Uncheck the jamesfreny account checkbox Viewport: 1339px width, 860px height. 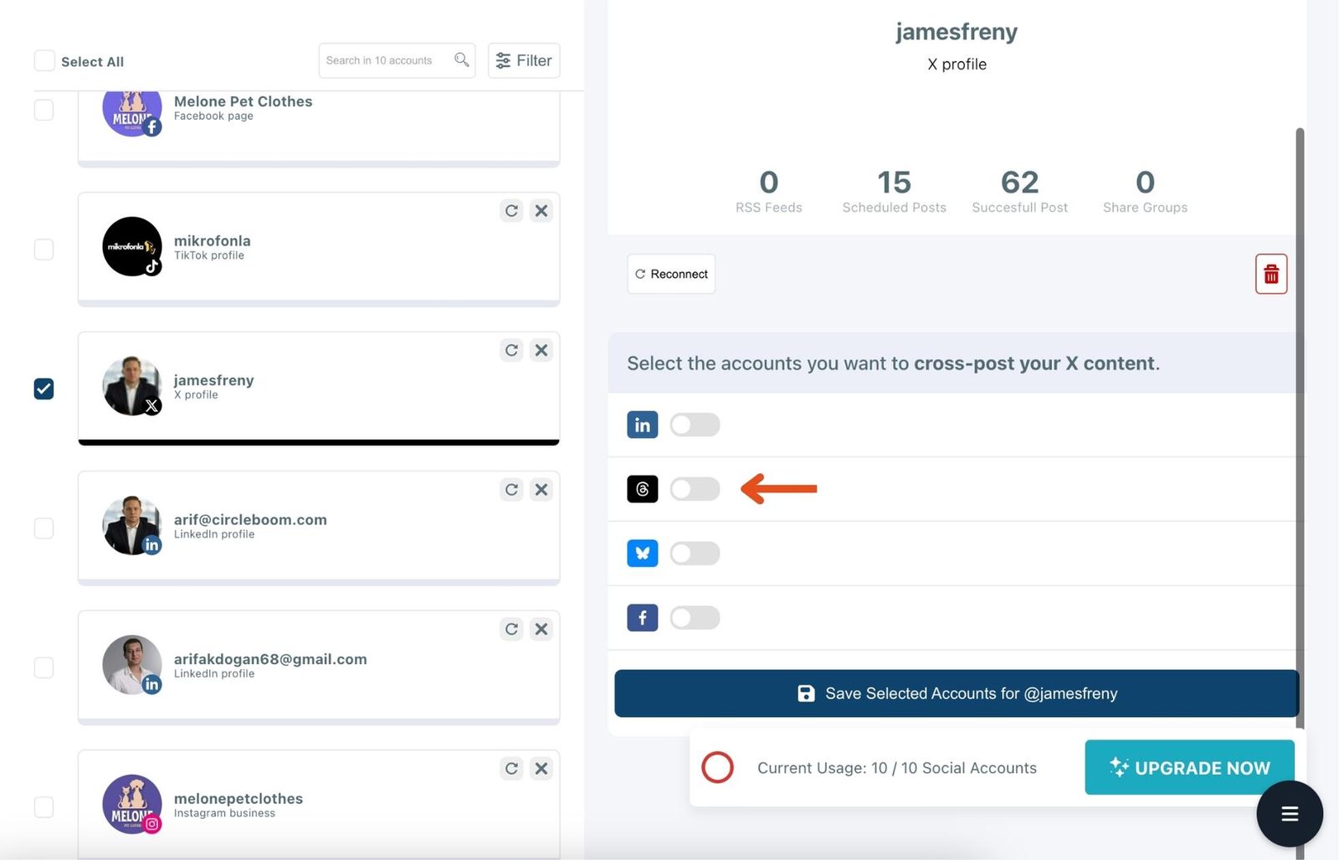pos(44,389)
